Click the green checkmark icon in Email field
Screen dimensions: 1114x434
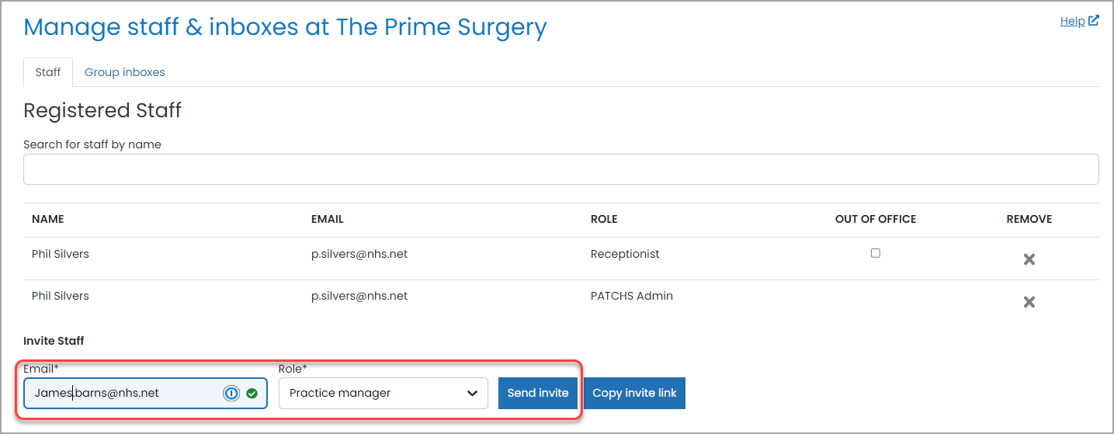click(x=252, y=394)
